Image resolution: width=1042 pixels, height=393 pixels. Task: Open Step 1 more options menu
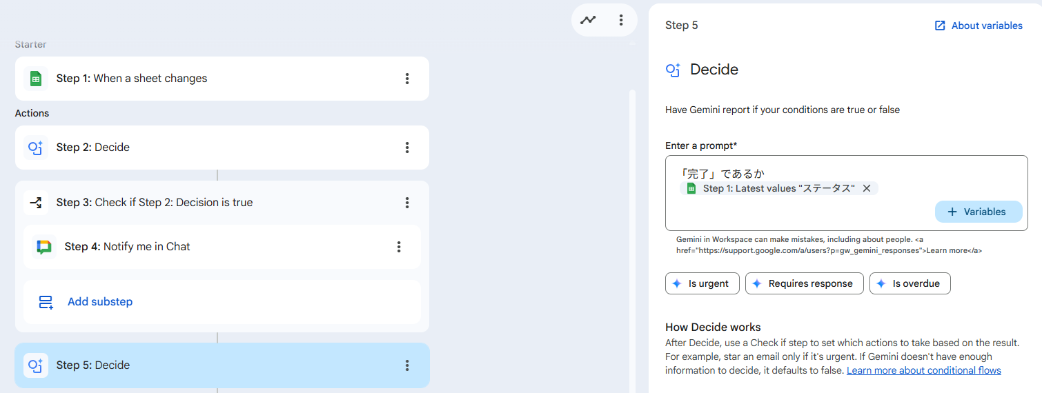pos(407,79)
